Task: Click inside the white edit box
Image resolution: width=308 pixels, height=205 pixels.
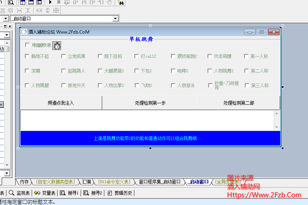Action: pos(147,120)
